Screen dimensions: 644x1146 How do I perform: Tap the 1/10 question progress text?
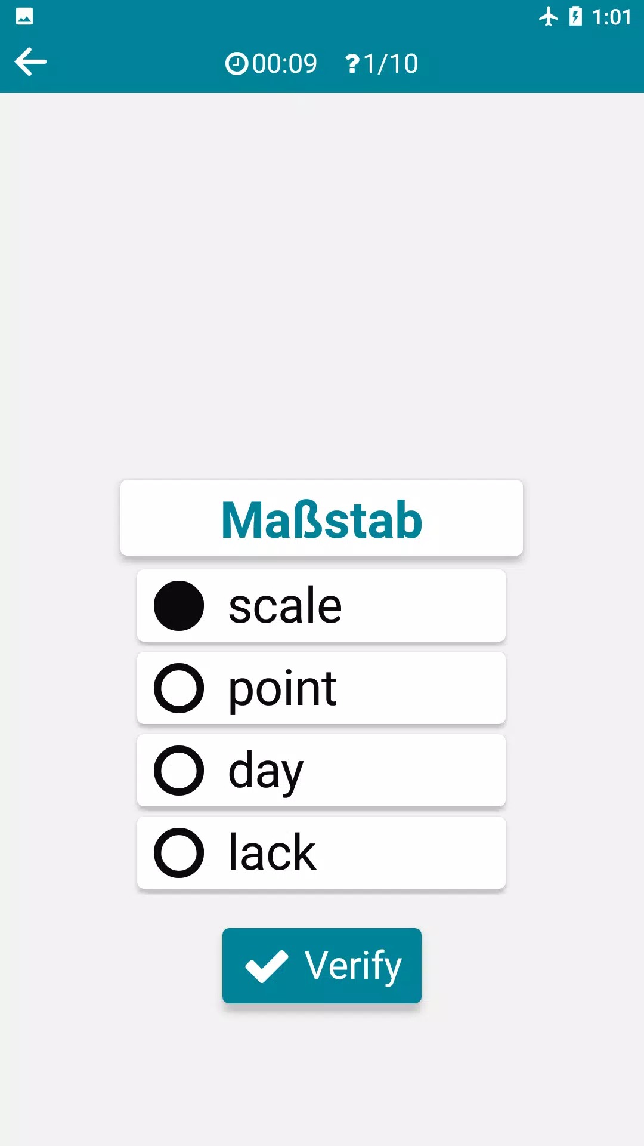pyautogui.click(x=391, y=64)
